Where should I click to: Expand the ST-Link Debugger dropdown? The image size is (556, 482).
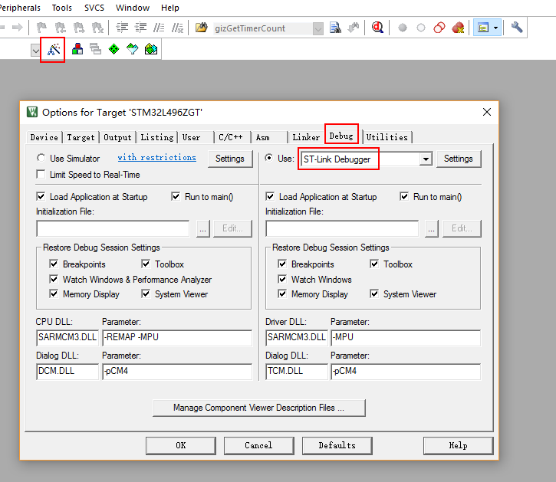click(426, 159)
